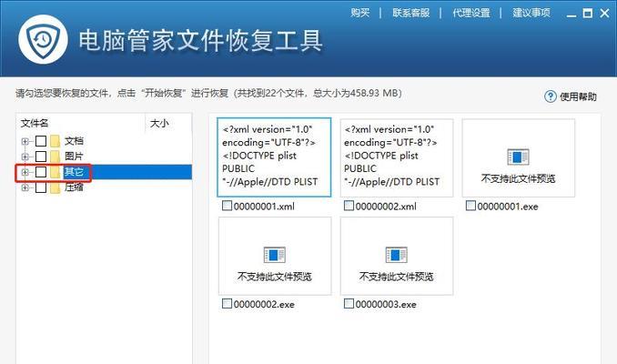This screenshot has height=364, width=617.
Task: Select the 文档 tree item label
Action: pyautogui.click(x=74, y=141)
